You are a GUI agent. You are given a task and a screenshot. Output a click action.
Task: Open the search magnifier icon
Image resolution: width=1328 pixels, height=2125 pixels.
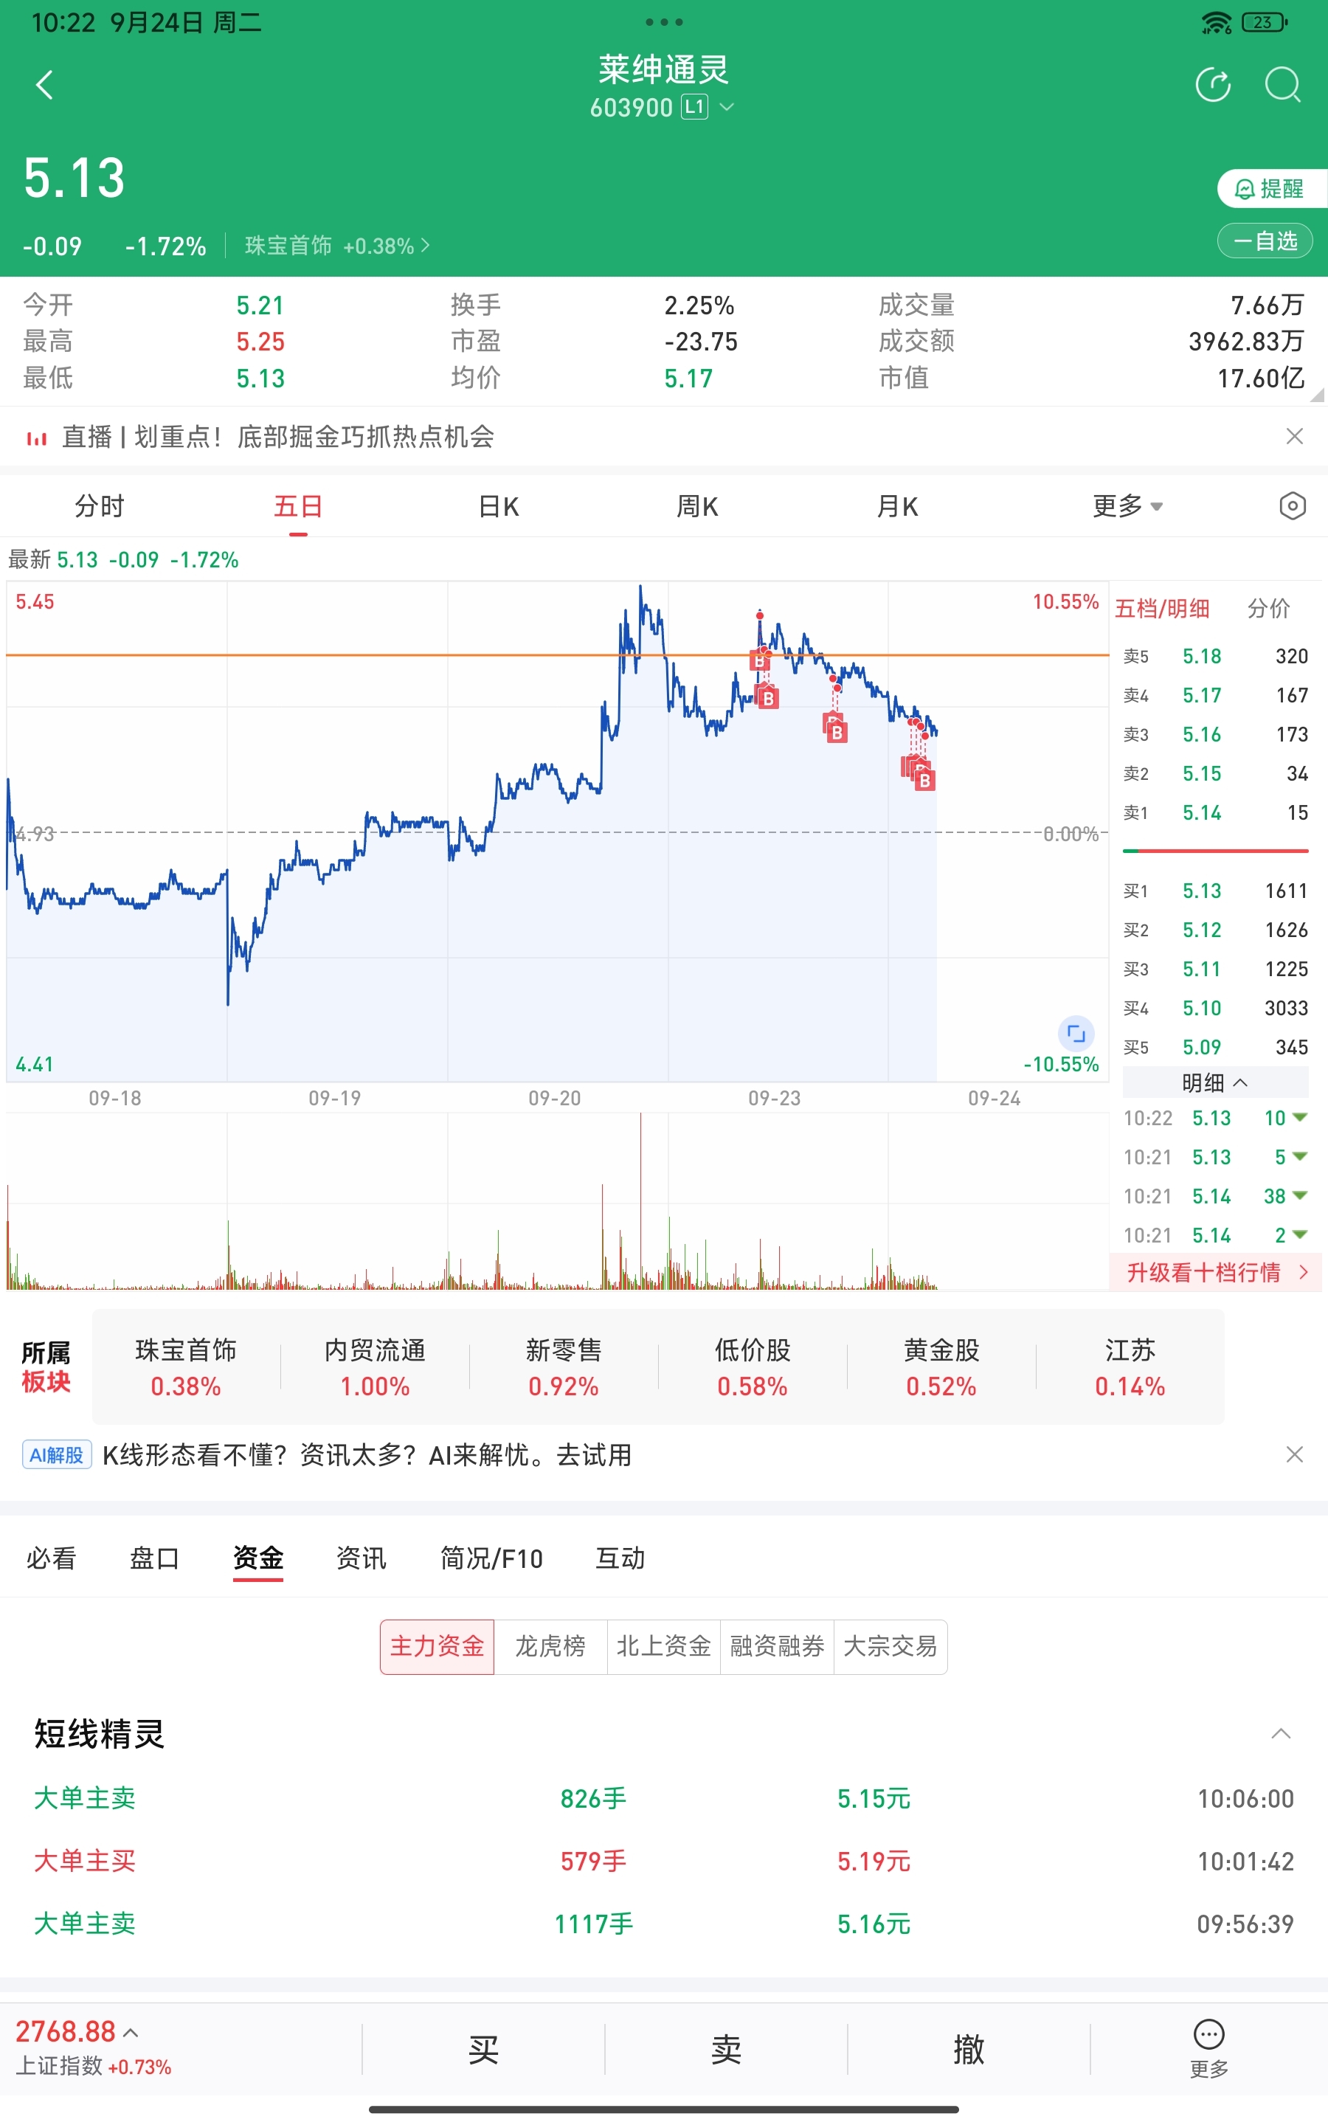1282,85
